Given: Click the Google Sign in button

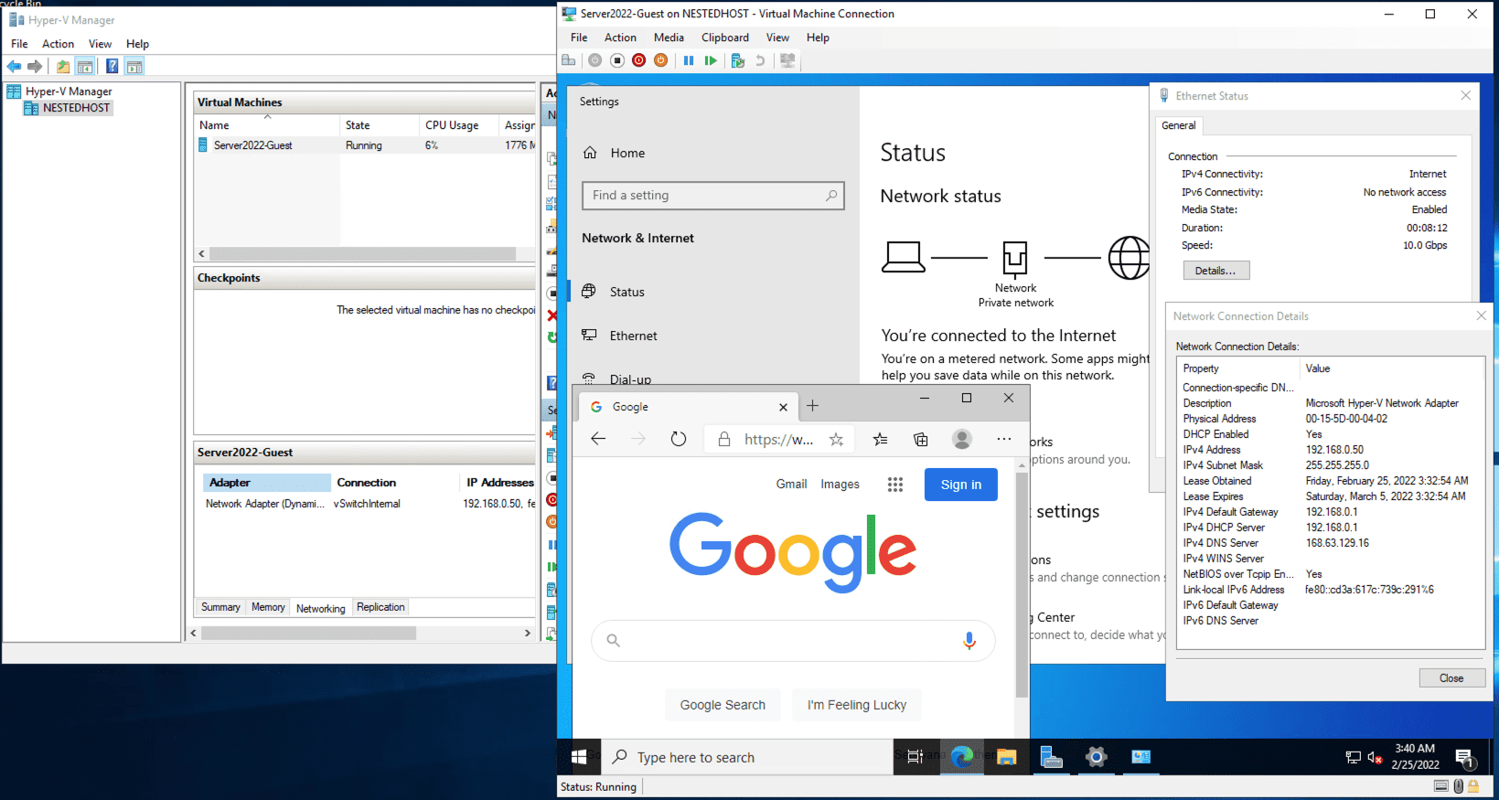Looking at the screenshot, I should (x=961, y=485).
